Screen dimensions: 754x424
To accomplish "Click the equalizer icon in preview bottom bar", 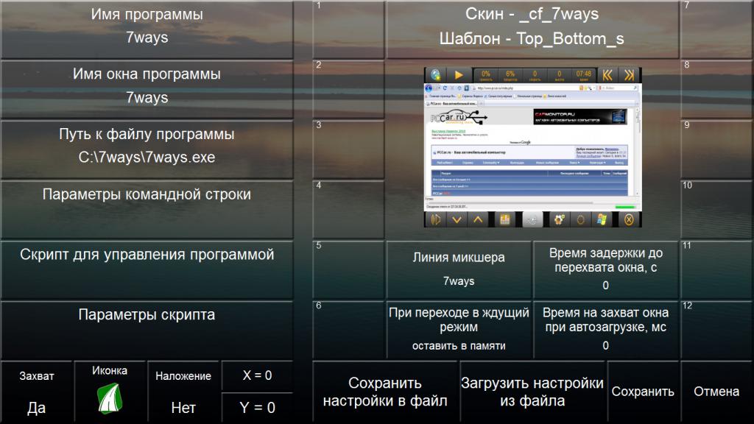I will coord(505,219).
